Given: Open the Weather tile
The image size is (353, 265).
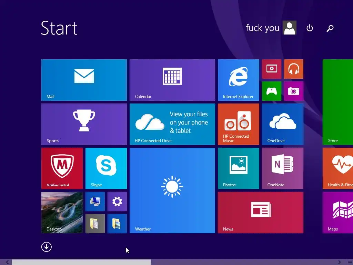Looking at the screenshot, I should point(172,190).
